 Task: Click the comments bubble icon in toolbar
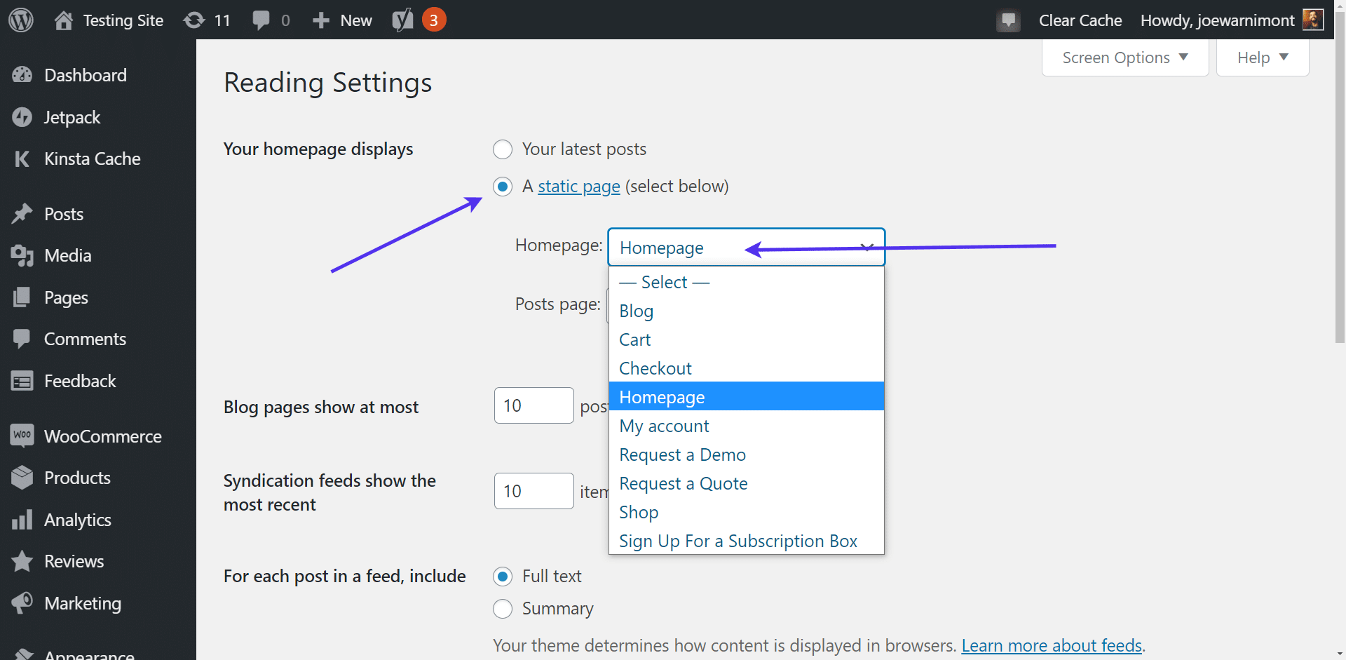click(x=261, y=20)
